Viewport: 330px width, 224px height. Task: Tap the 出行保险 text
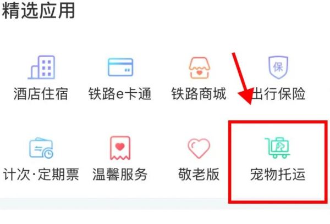(278, 94)
